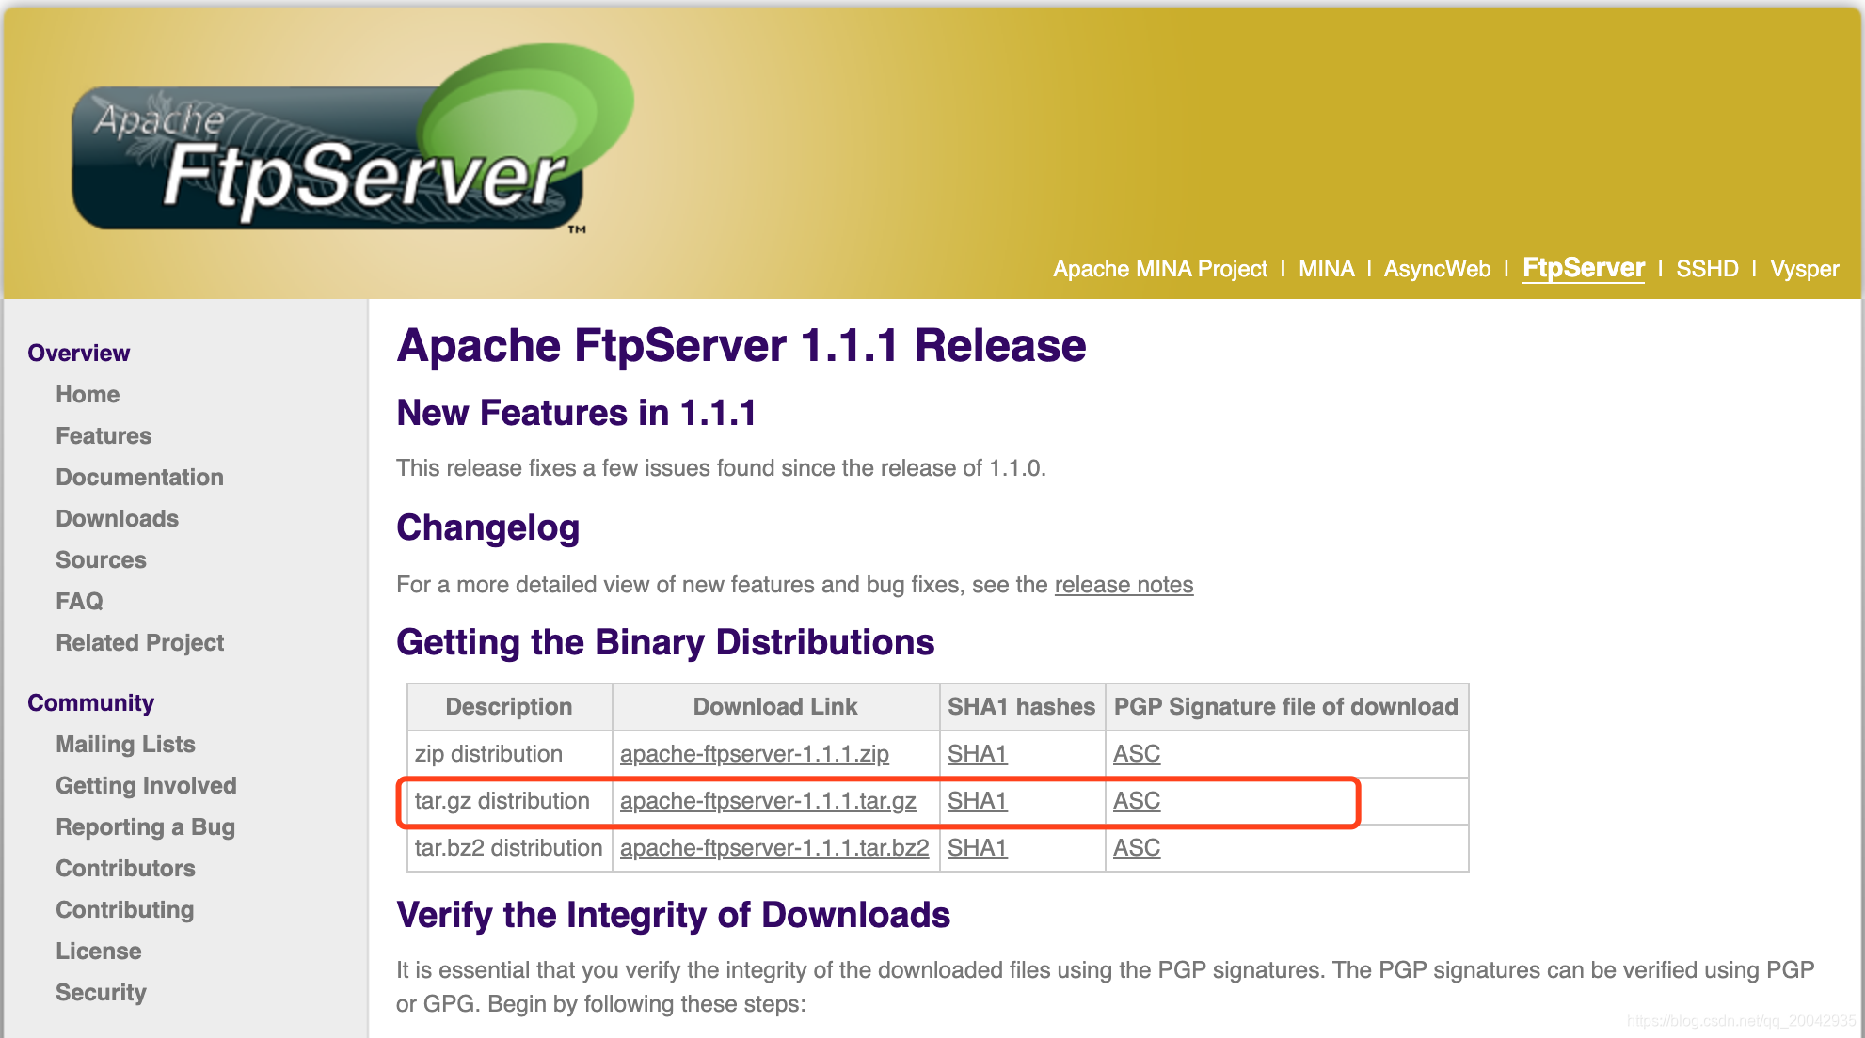
Task: Open ASC signature for tar.gz distribution
Action: pyautogui.click(x=1136, y=801)
